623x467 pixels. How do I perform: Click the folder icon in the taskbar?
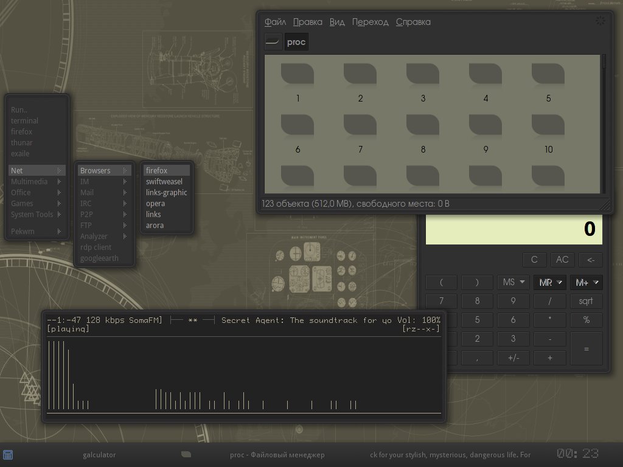click(x=186, y=454)
